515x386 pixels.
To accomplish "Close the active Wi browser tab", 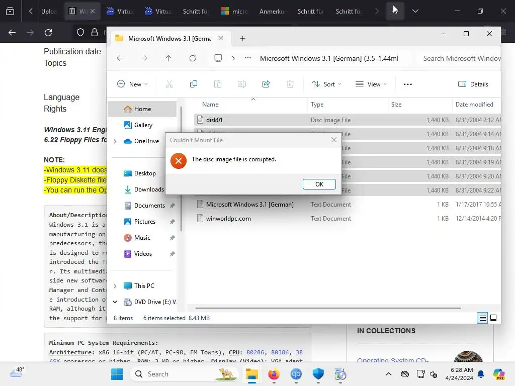I will coord(93,11).
